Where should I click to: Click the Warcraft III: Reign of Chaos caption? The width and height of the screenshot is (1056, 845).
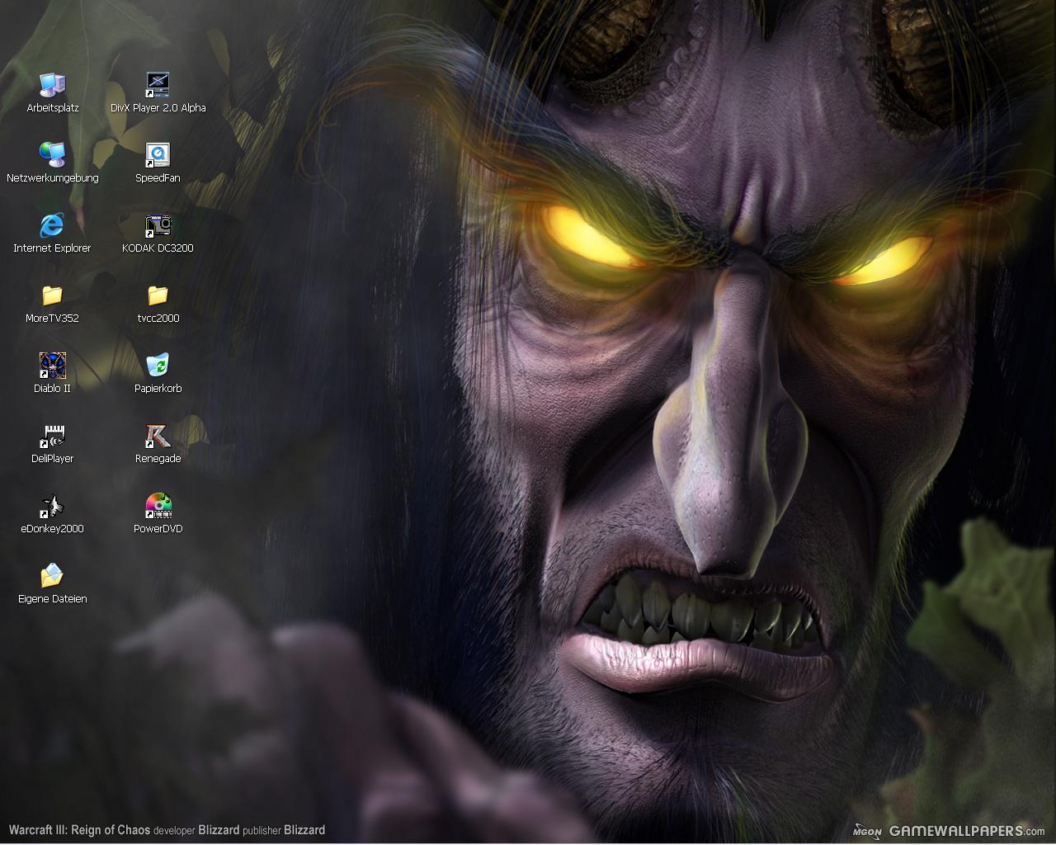click(x=79, y=830)
